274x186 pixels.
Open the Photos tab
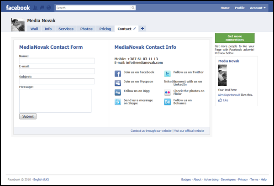click(86, 29)
